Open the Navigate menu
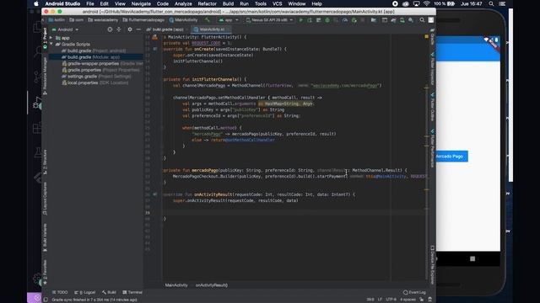The width and height of the screenshot is (540, 303). (141, 3)
